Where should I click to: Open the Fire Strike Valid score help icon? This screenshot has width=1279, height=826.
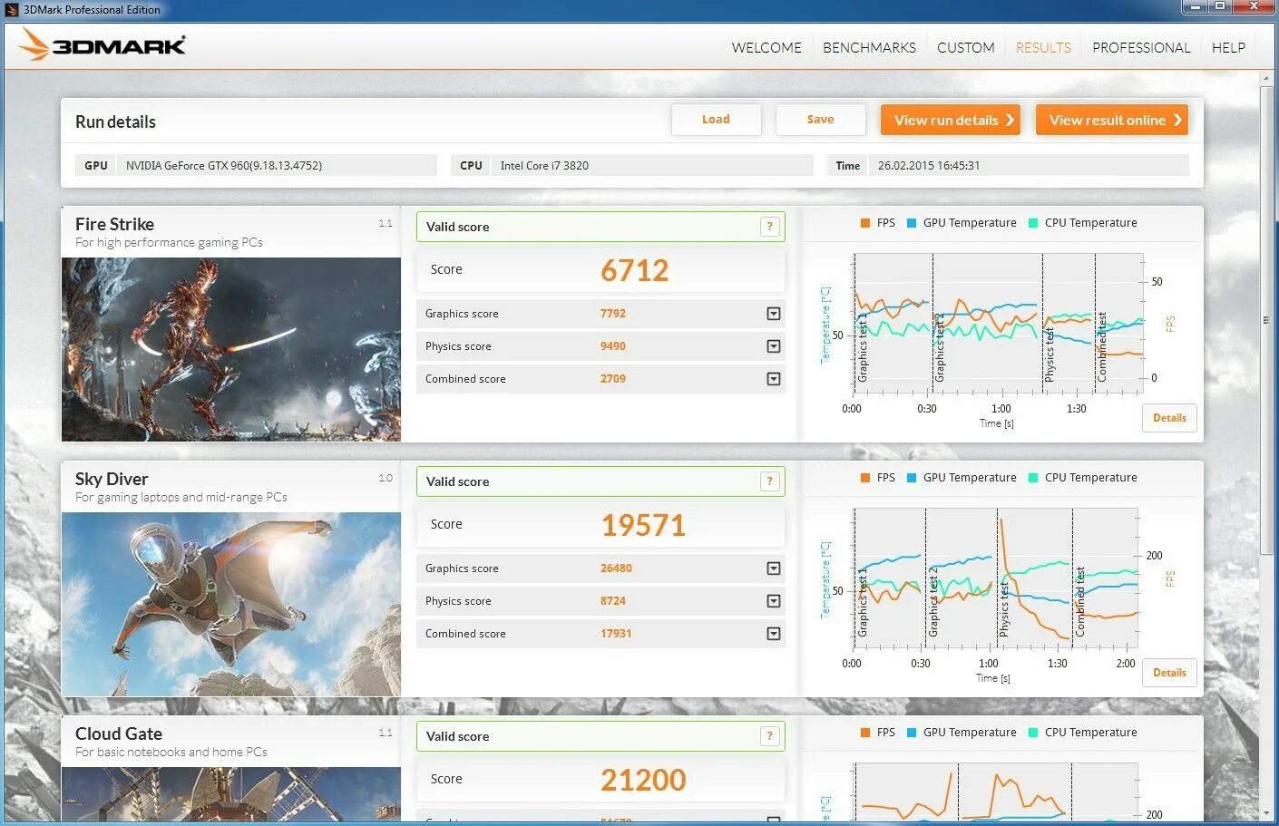point(769,227)
